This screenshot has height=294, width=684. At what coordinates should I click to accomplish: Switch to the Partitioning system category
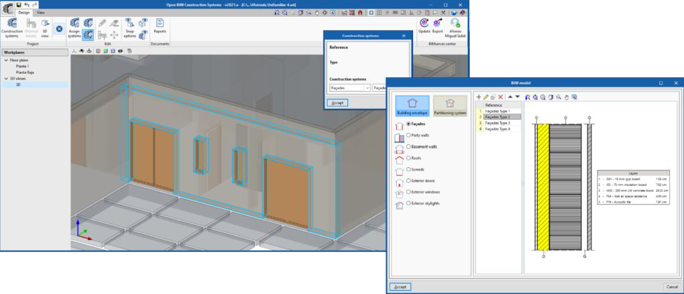pyautogui.click(x=450, y=107)
